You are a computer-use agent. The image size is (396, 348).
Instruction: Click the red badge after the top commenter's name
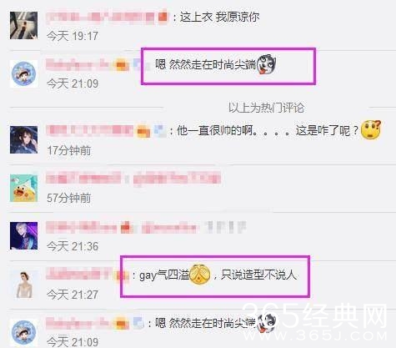tap(163, 17)
